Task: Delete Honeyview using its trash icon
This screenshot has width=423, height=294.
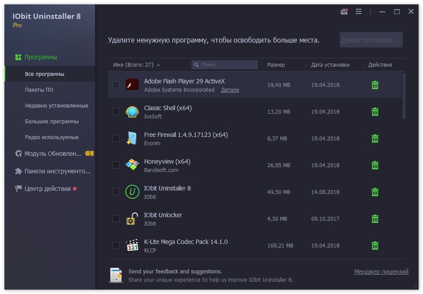Action: tap(375, 165)
